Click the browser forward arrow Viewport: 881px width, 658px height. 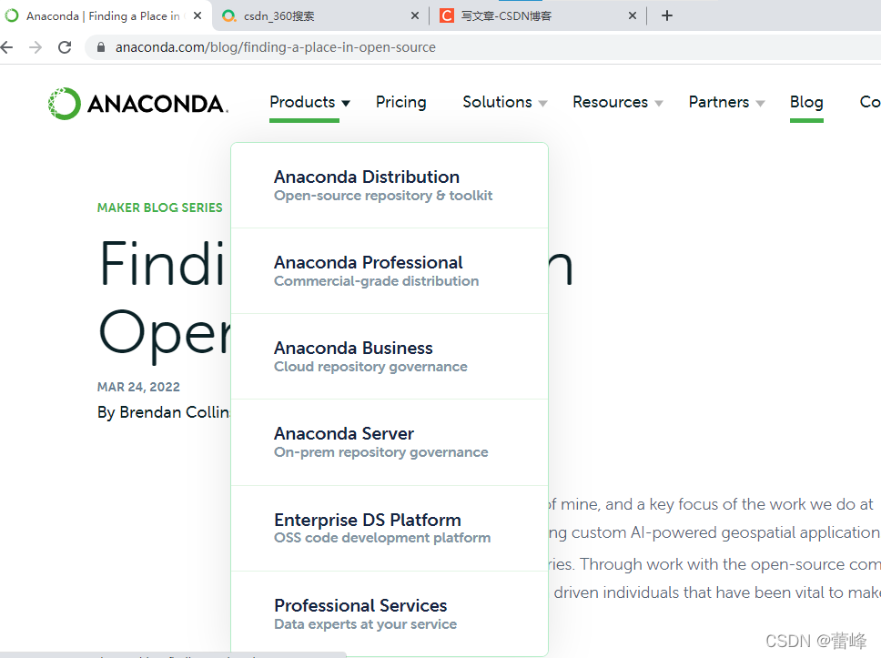35,47
